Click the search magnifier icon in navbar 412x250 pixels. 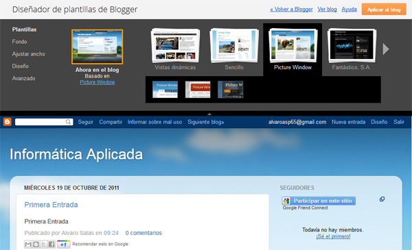click(x=68, y=122)
